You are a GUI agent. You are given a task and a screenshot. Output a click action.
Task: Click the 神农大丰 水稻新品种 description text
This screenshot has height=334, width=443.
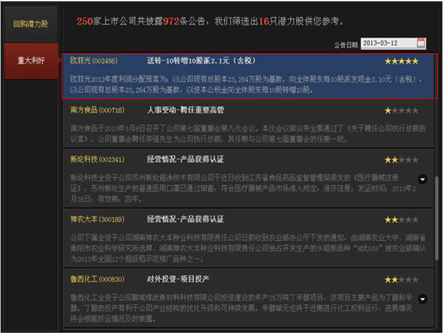(248, 248)
